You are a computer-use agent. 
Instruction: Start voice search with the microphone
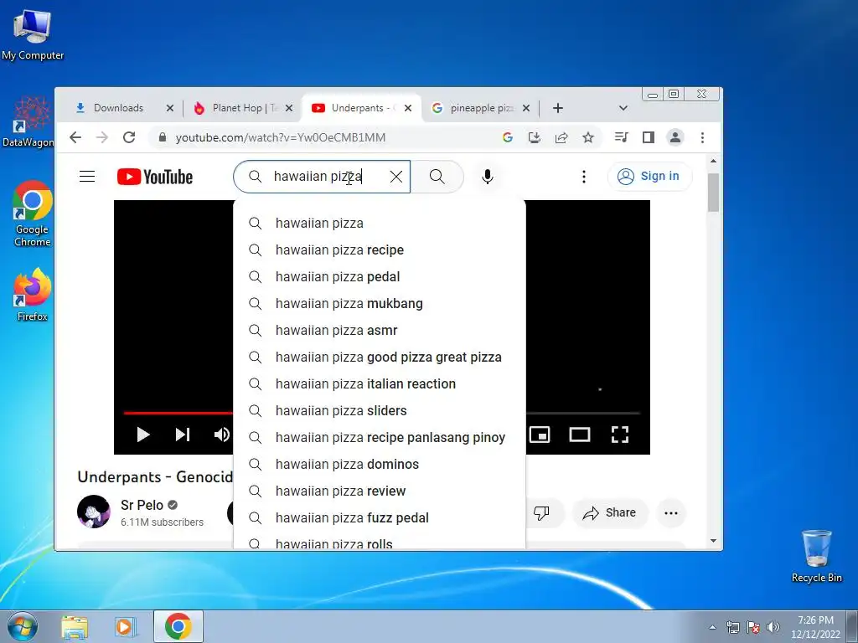487,177
